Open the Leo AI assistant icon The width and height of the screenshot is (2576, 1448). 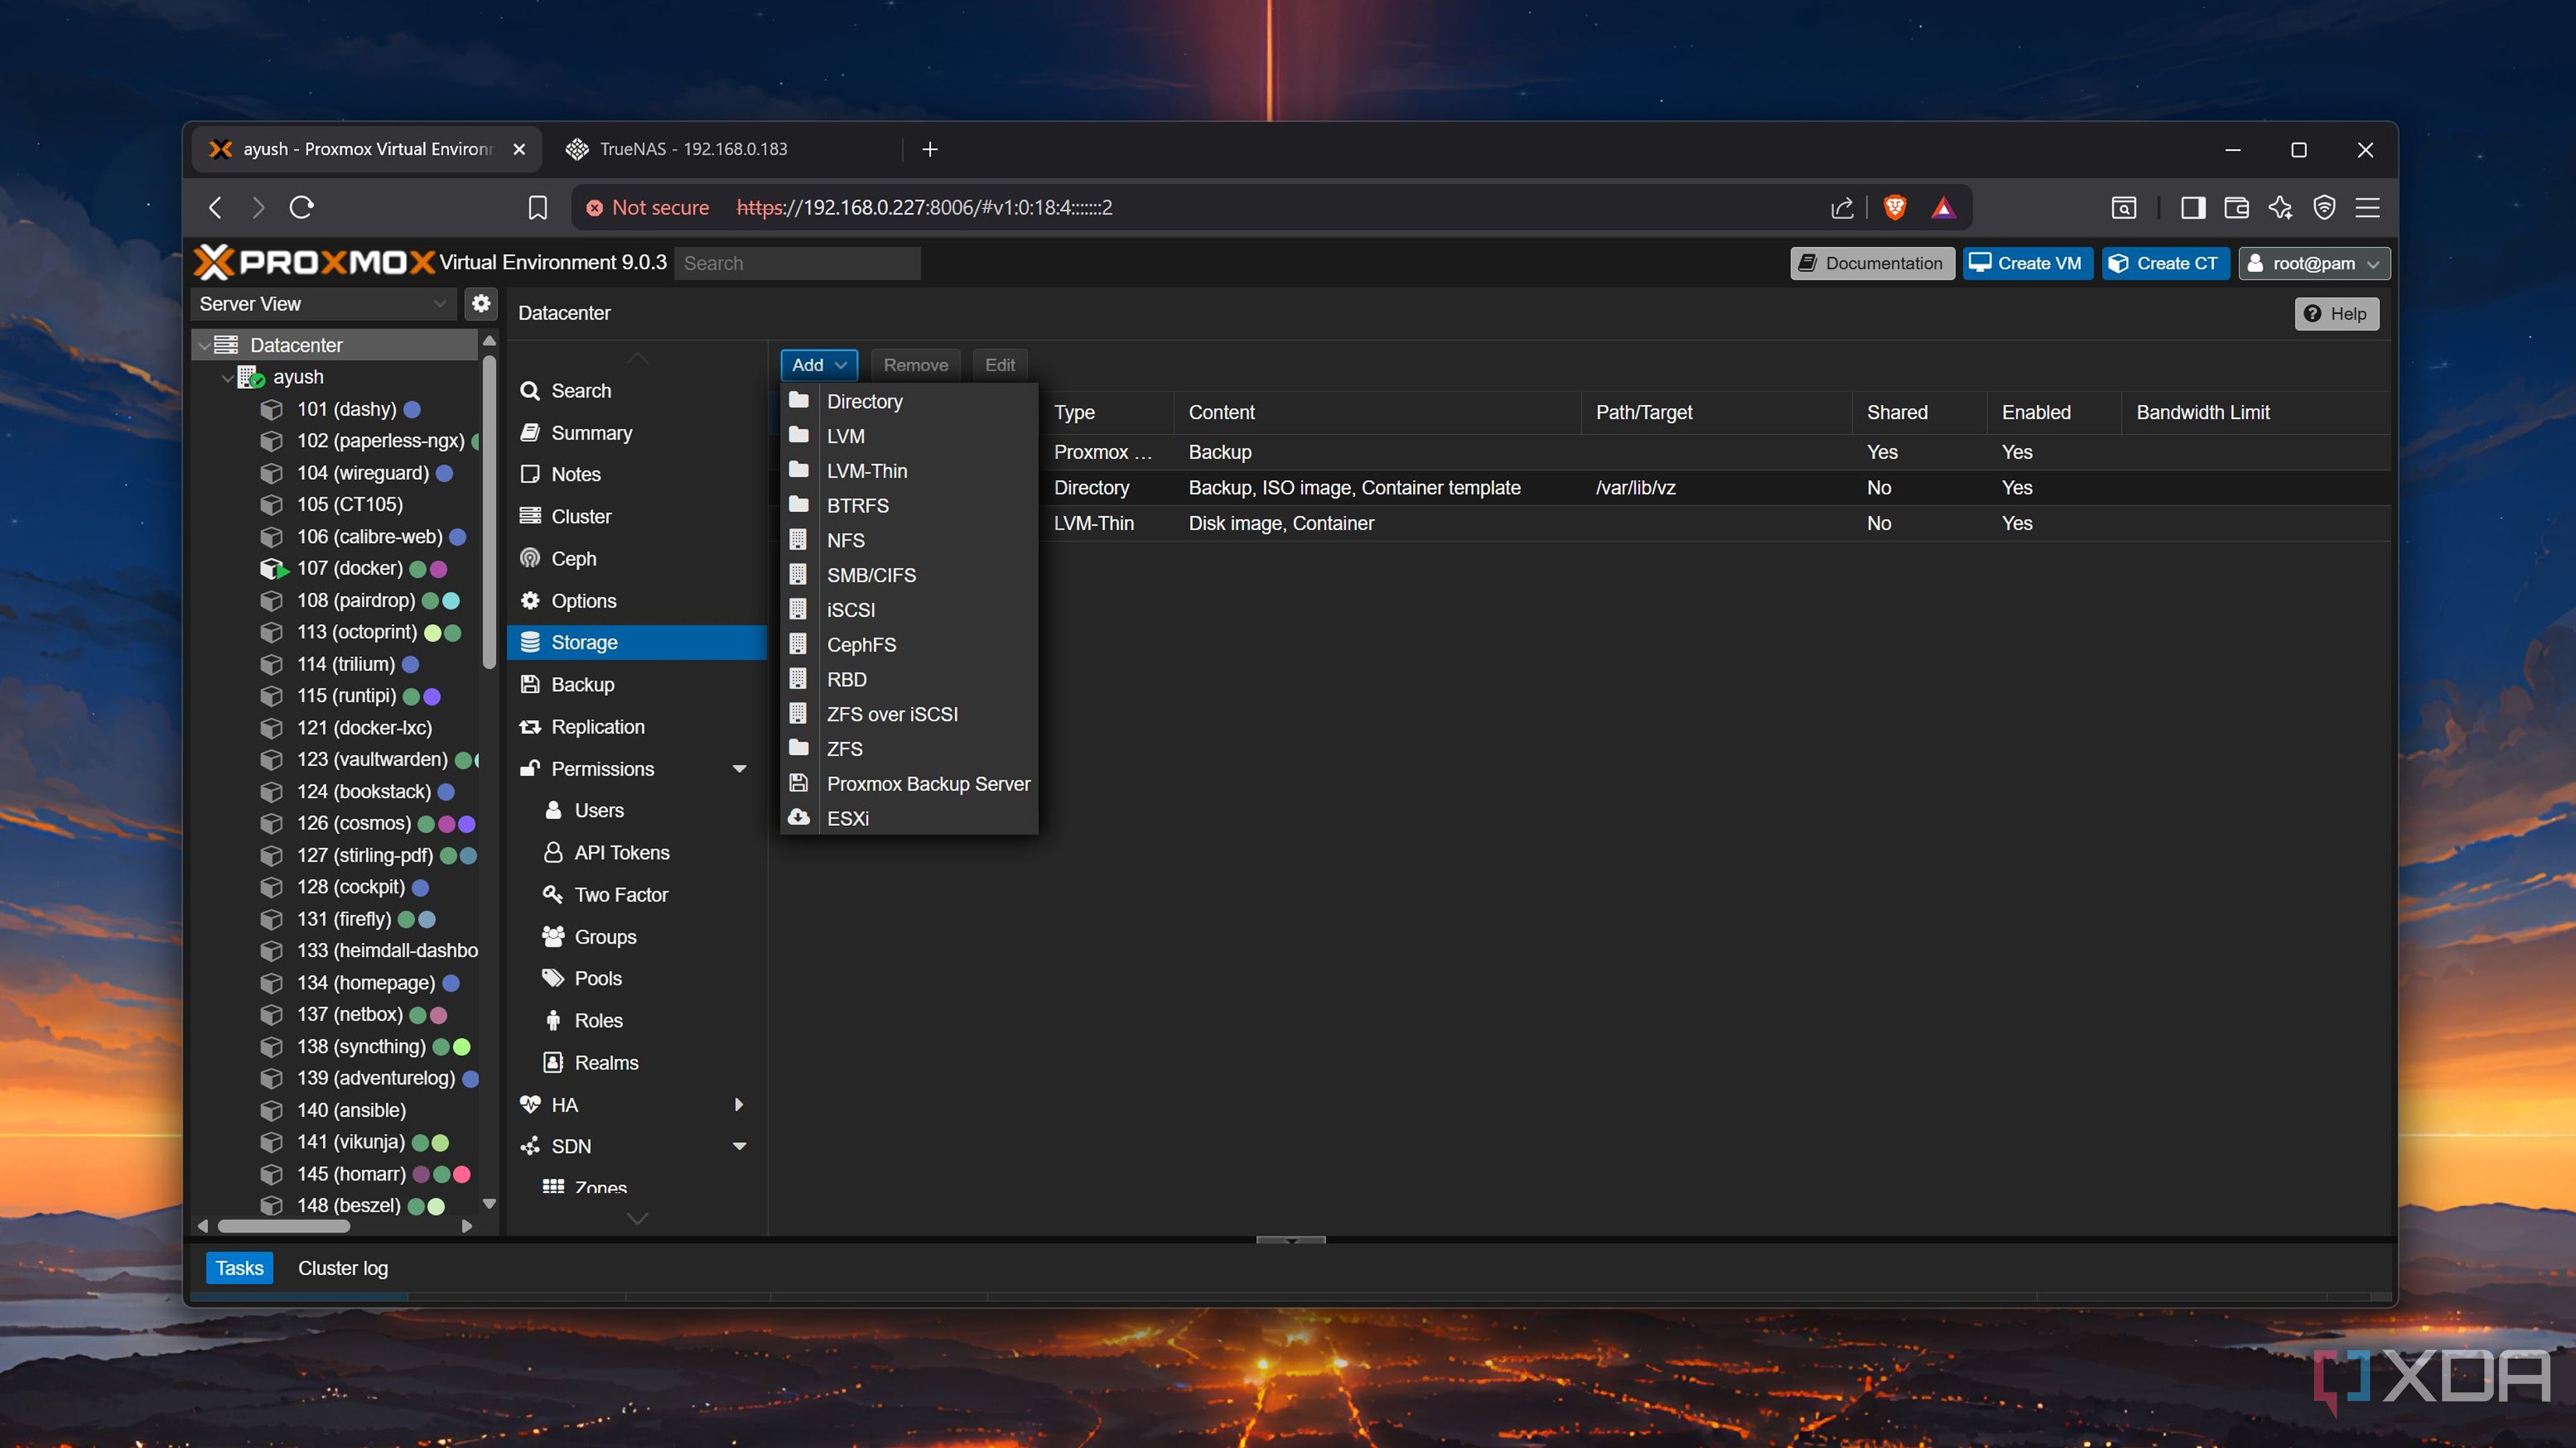click(2280, 207)
